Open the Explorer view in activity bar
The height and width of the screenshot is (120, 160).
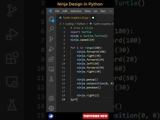coord(51,19)
